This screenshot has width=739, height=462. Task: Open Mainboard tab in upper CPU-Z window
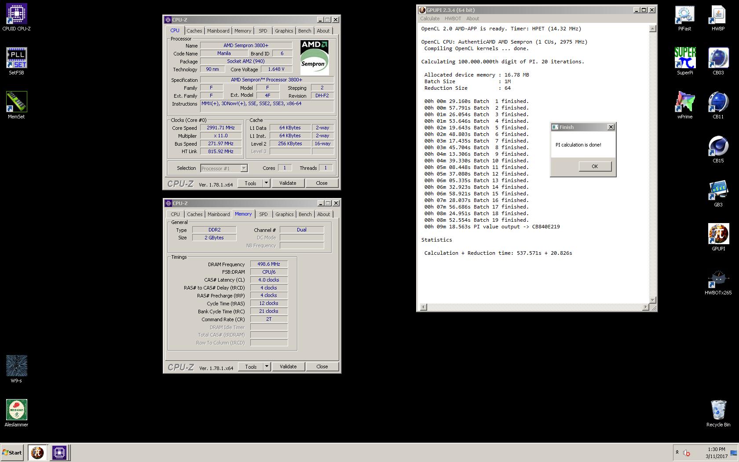coord(218,31)
